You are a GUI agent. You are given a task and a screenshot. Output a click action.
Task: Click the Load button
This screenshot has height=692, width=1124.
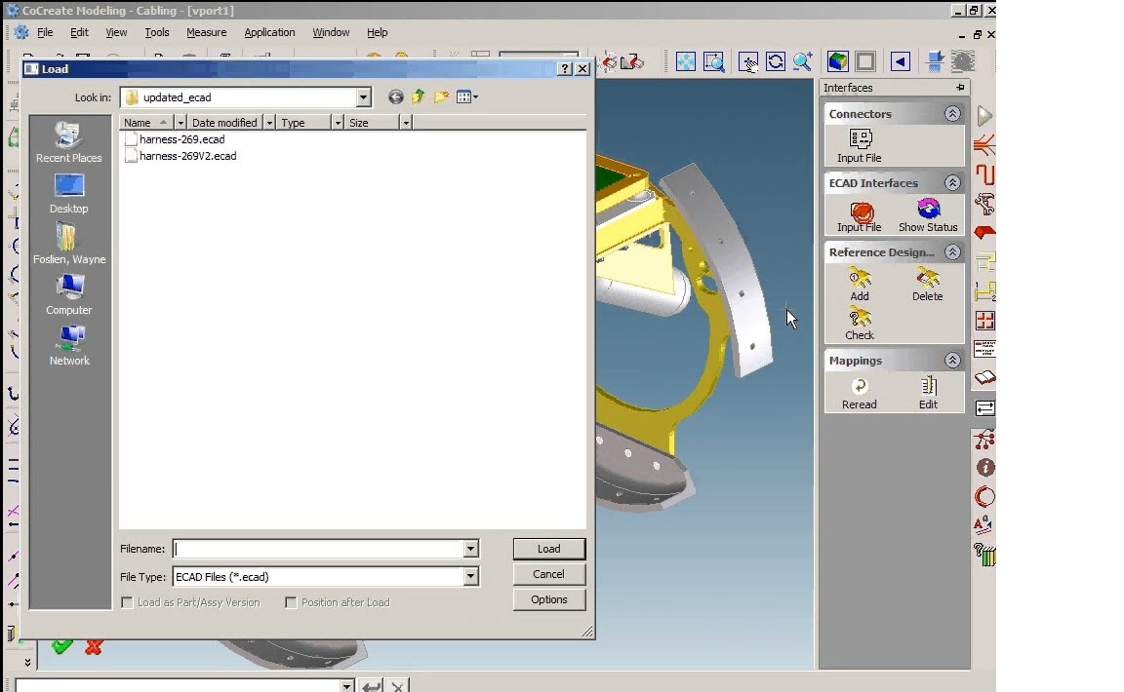coord(549,549)
